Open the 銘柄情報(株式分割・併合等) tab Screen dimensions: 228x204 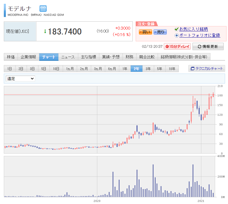(x=184, y=57)
